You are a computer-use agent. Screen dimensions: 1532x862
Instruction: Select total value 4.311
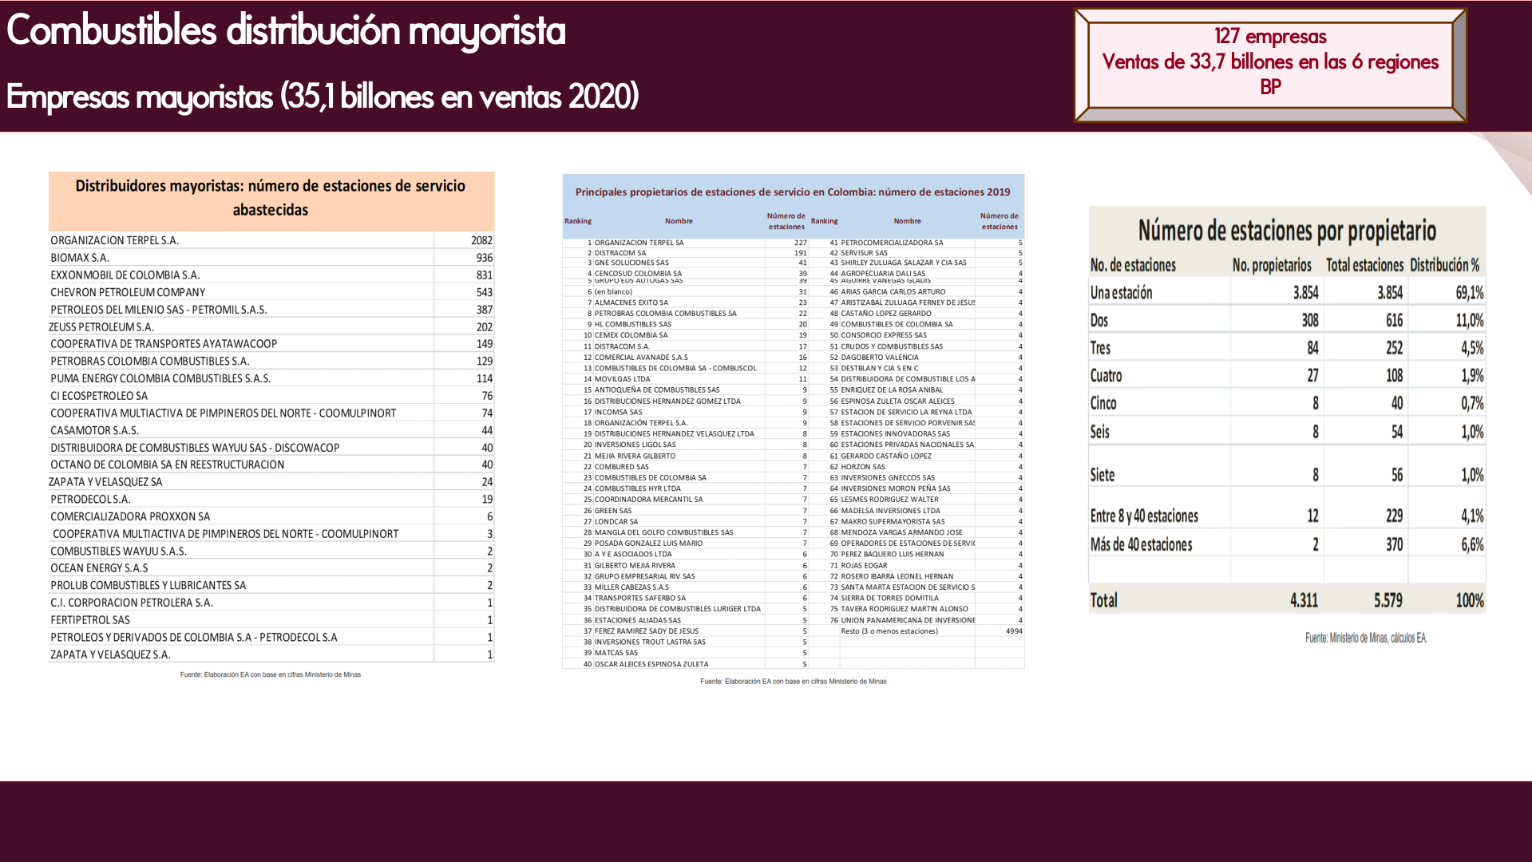(1304, 600)
